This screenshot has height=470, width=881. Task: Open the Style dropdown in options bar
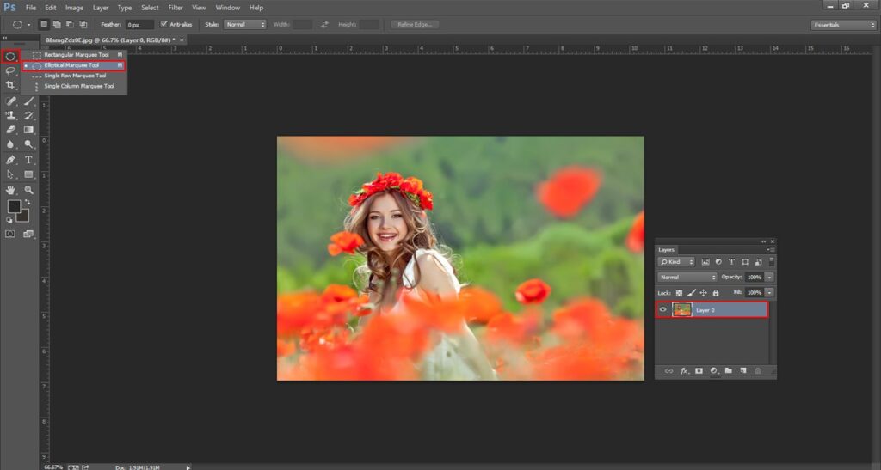[244, 25]
